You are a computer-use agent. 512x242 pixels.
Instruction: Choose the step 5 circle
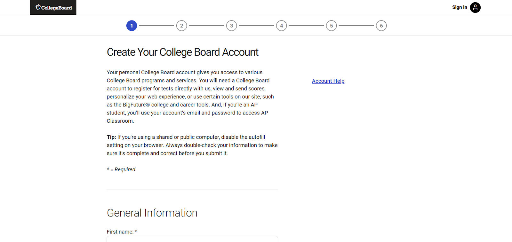[x=331, y=26]
